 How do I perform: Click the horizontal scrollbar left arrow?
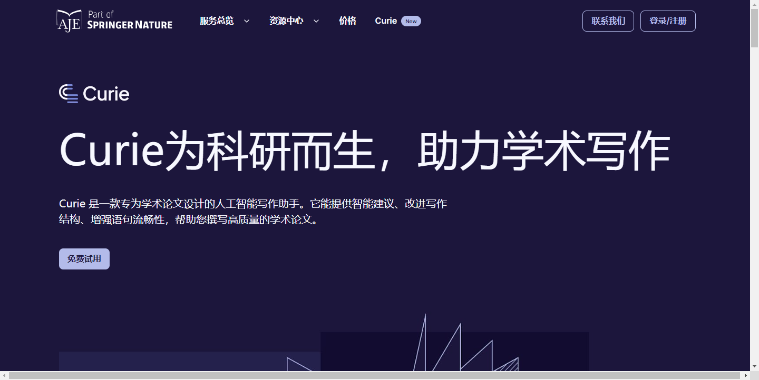coord(4,375)
